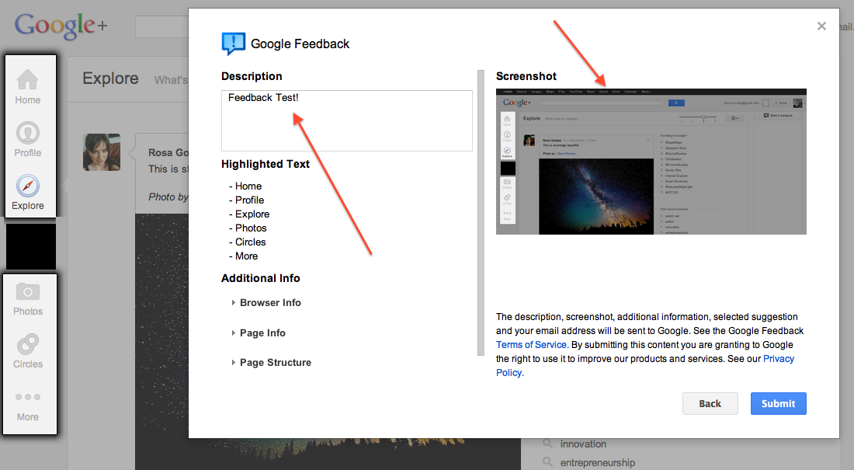Click the Back button
854x470 pixels.
click(x=710, y=403)
